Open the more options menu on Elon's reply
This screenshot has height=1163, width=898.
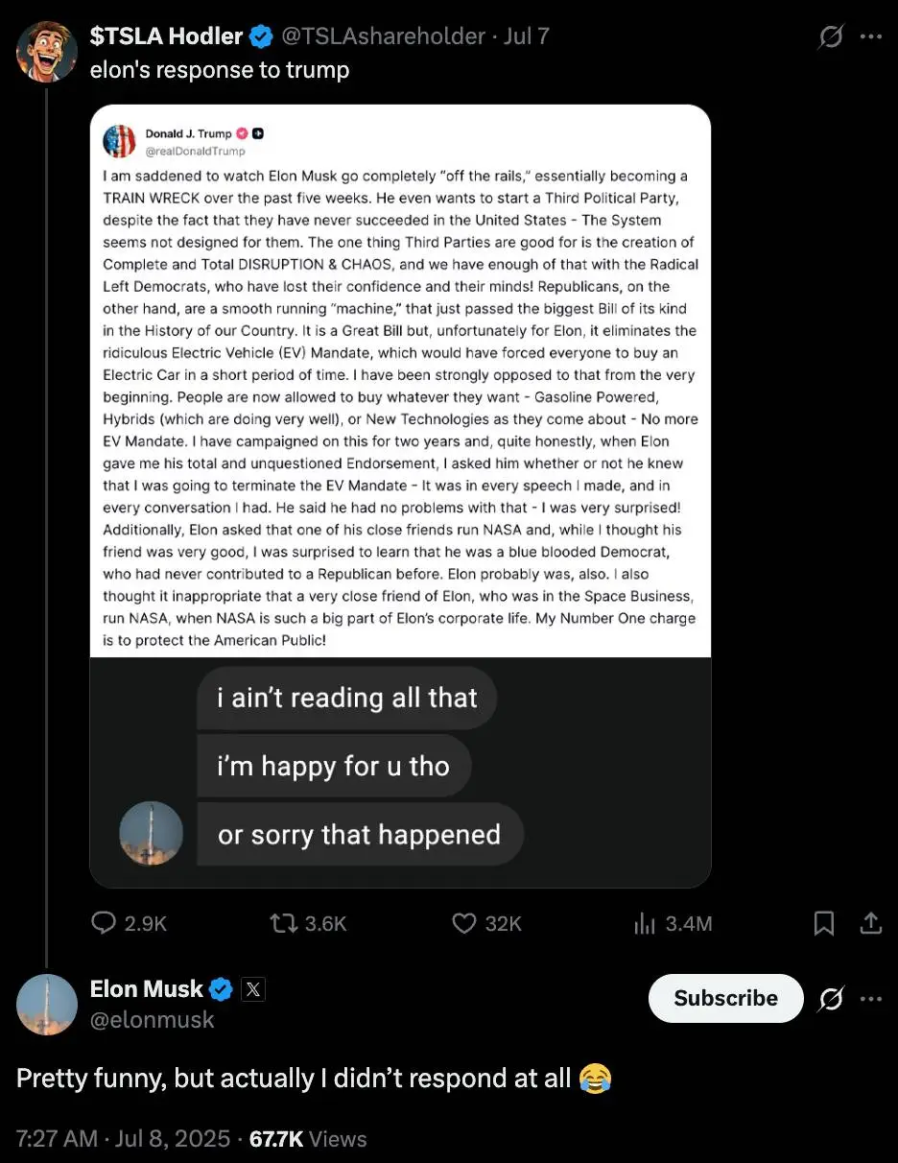pos(871,998)
